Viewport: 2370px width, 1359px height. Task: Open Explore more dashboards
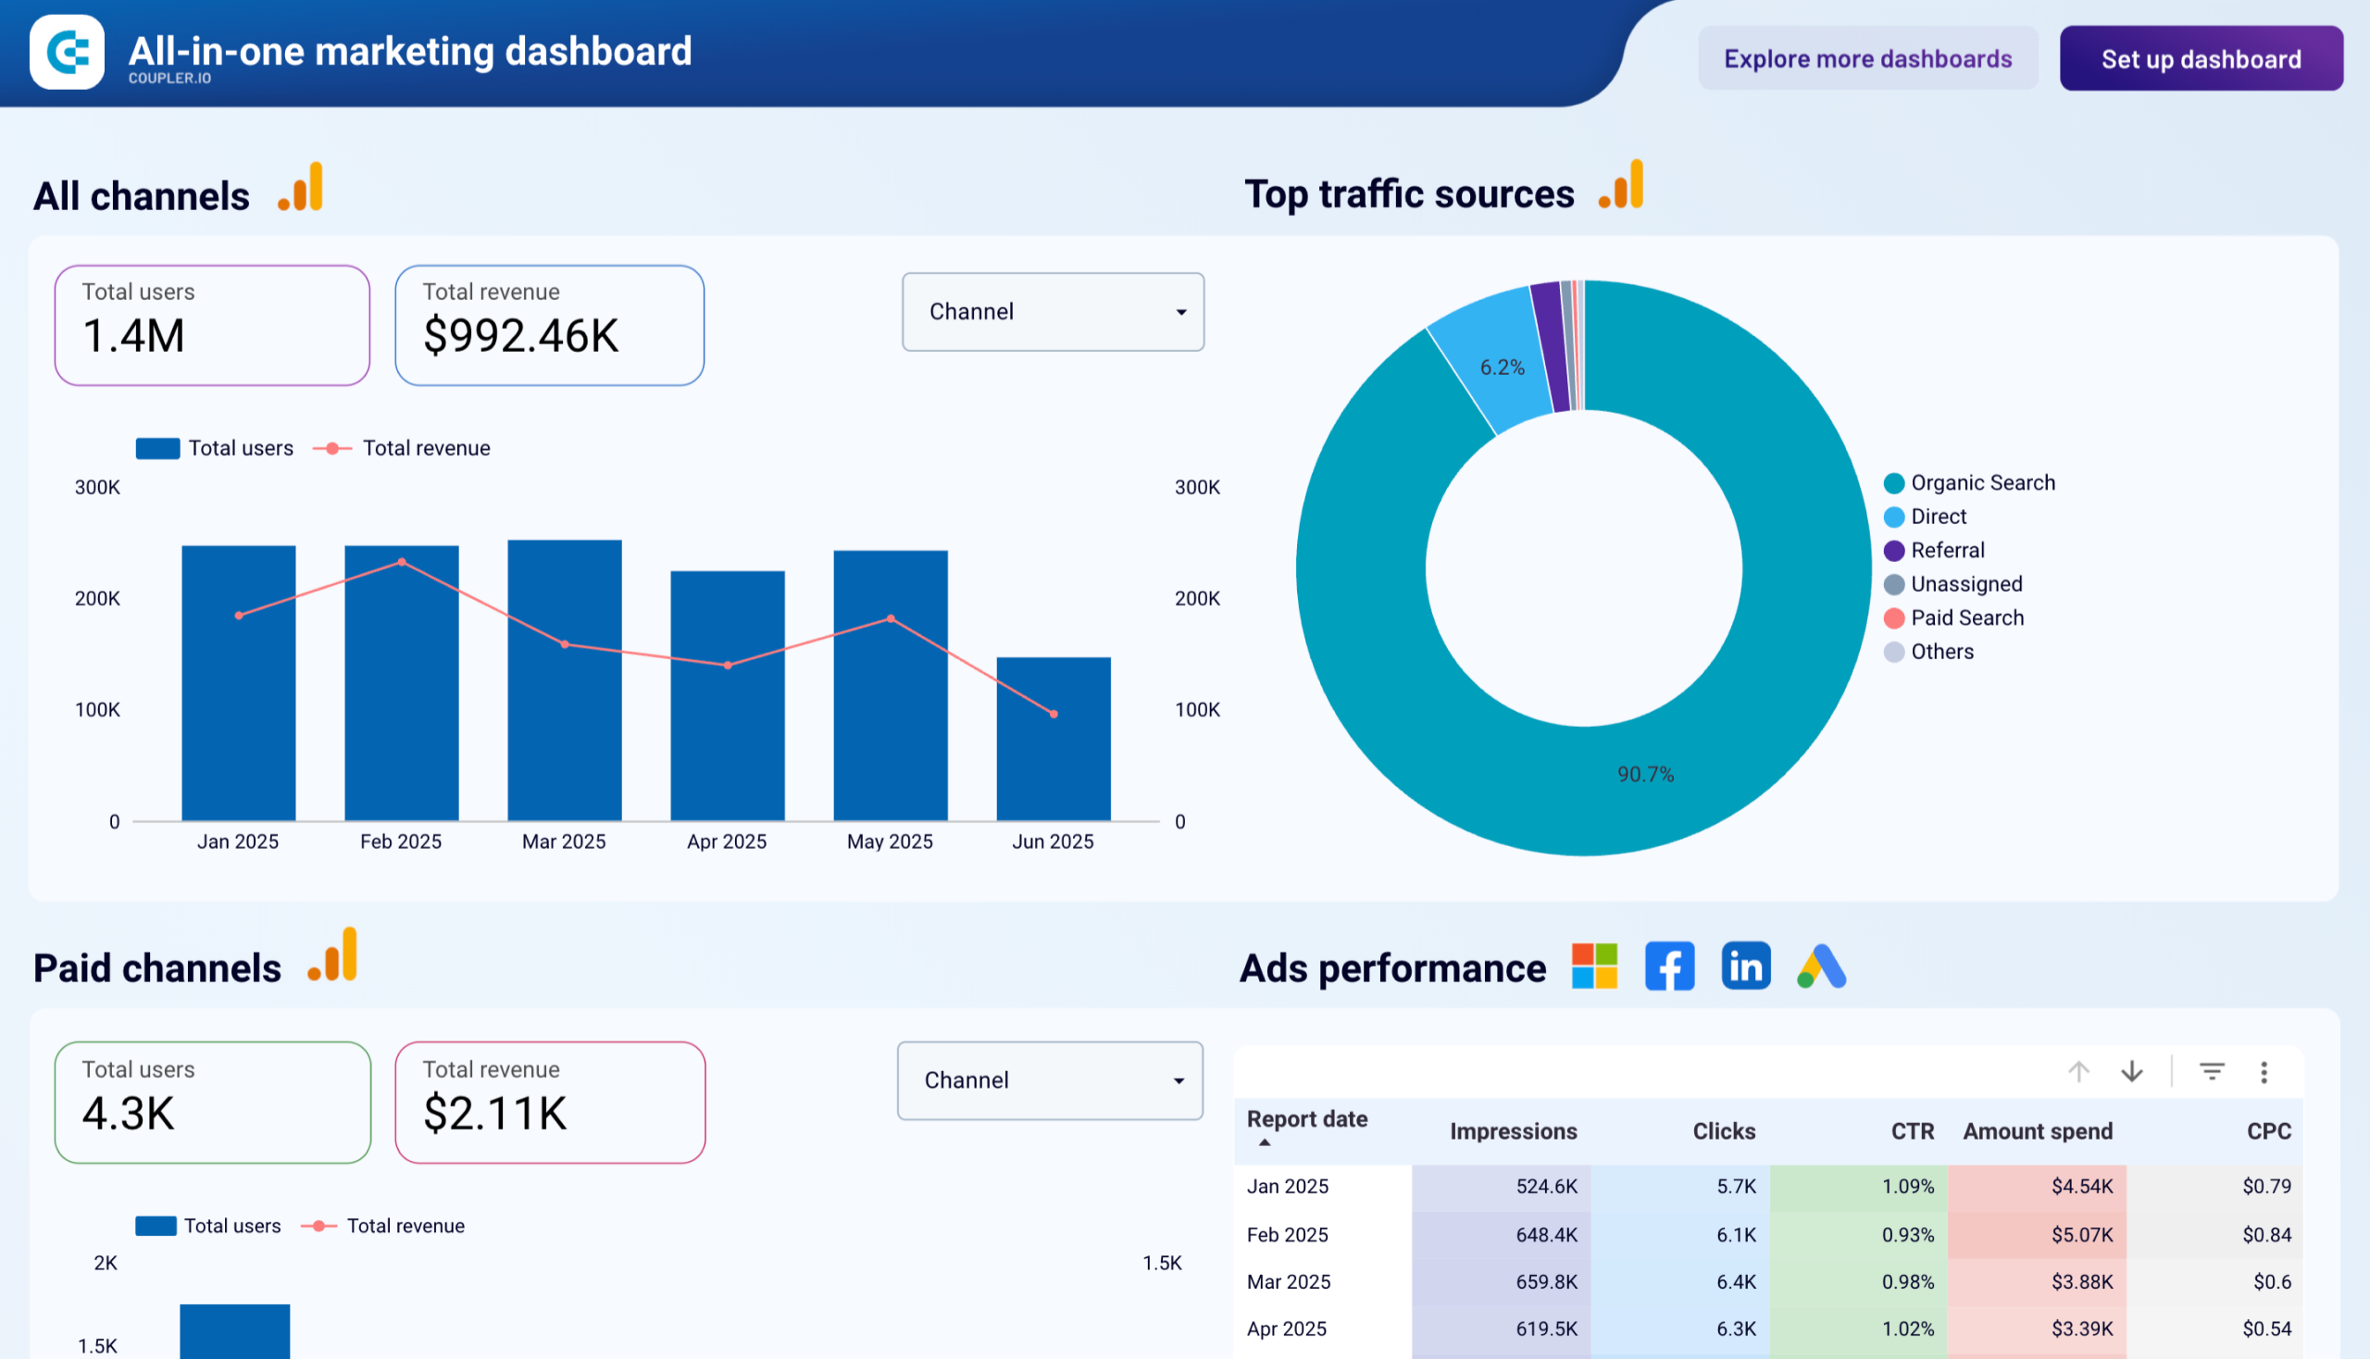(x=1868, y=58)
